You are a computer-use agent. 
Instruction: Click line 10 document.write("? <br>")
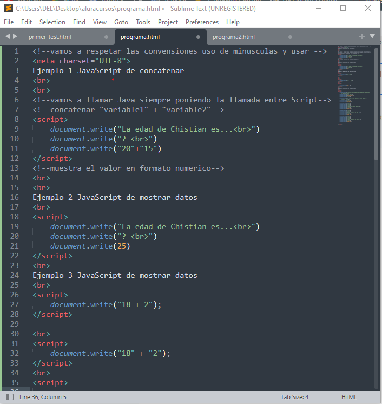pyautogui.click(x=103, y=139)
